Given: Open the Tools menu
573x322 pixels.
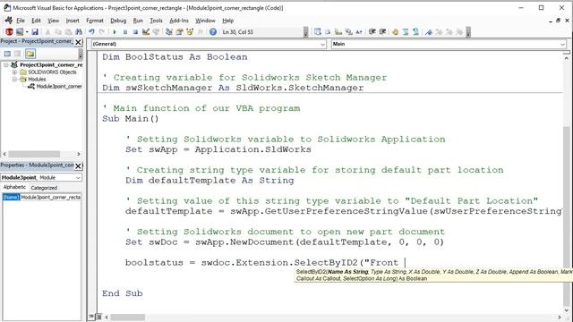Looking at the screenshot, I should pyautogui.click(x=156, y=21).
